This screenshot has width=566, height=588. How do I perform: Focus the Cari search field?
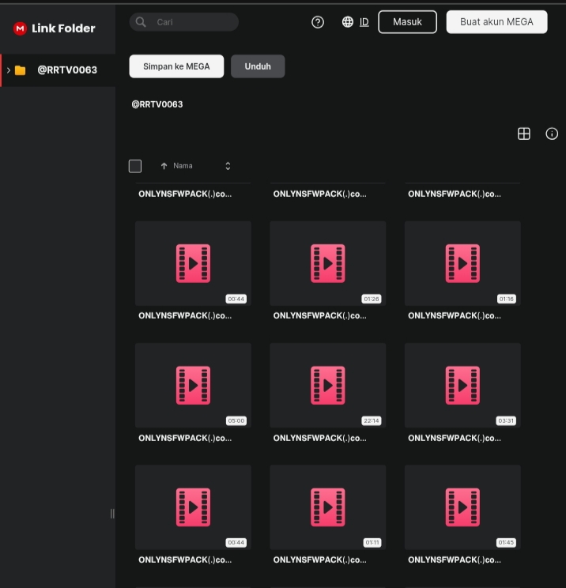(183, 22)
